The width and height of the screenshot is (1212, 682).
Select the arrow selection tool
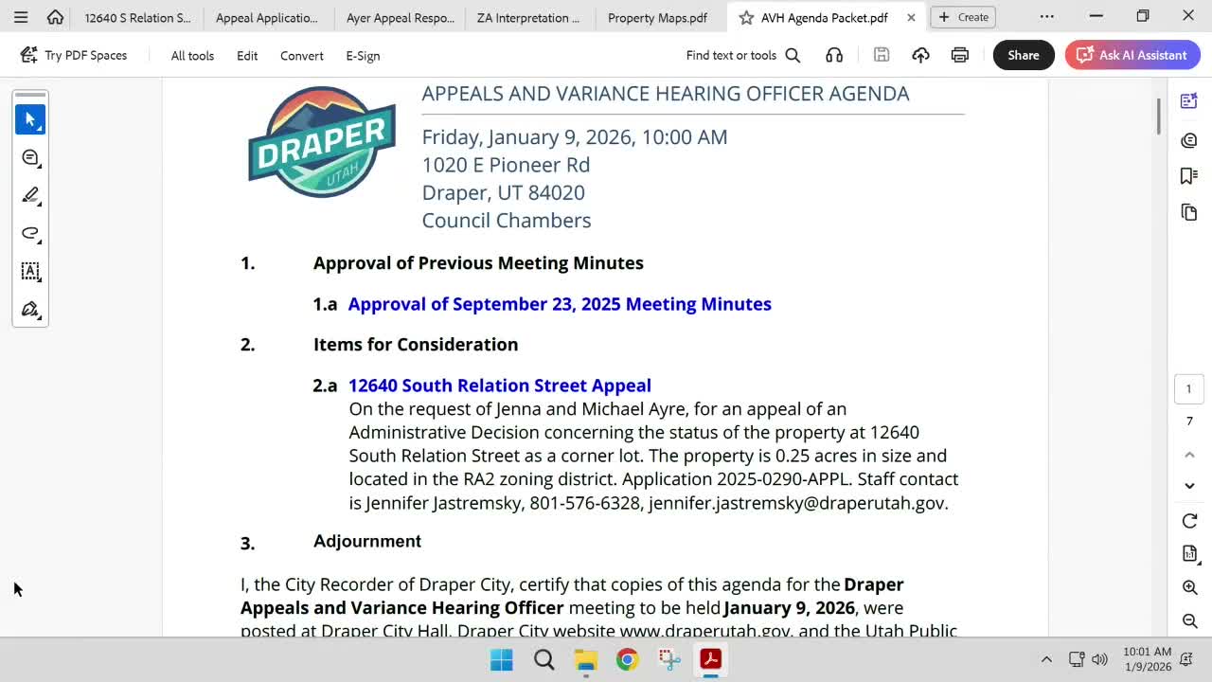30,119
